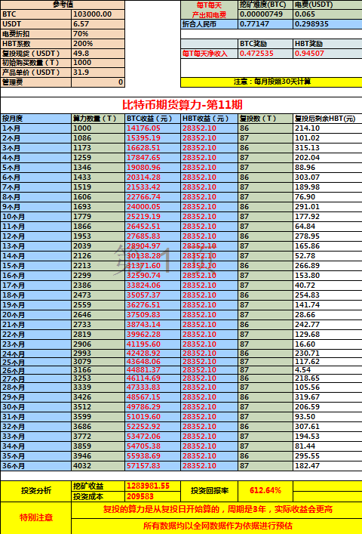Select hashrate 2733 in month 21

tap(98, 325)
